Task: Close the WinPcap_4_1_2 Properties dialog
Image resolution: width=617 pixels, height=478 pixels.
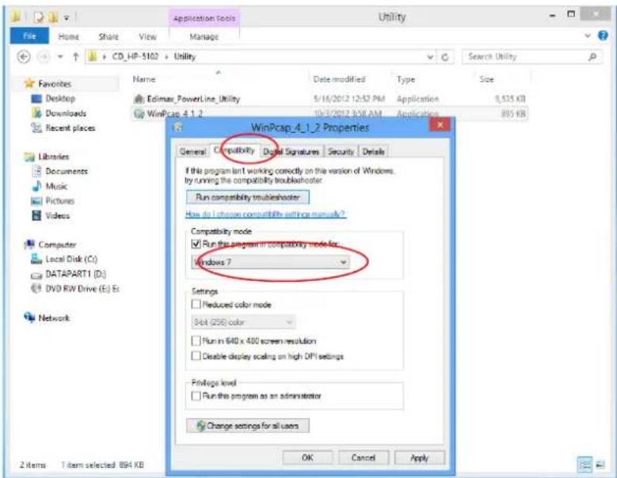Action: [x=440, y=125]
